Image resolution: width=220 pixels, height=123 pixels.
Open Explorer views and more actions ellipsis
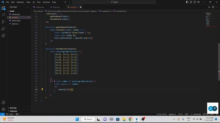[27, 7]
